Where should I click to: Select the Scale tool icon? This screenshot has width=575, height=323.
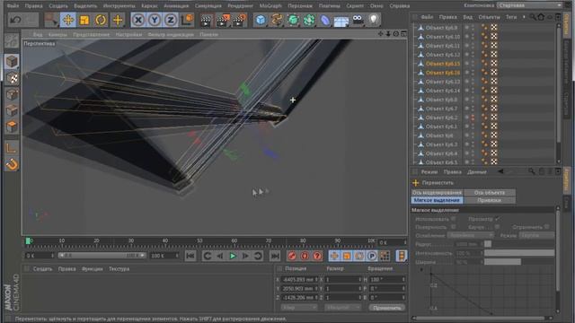coord(84,20)
